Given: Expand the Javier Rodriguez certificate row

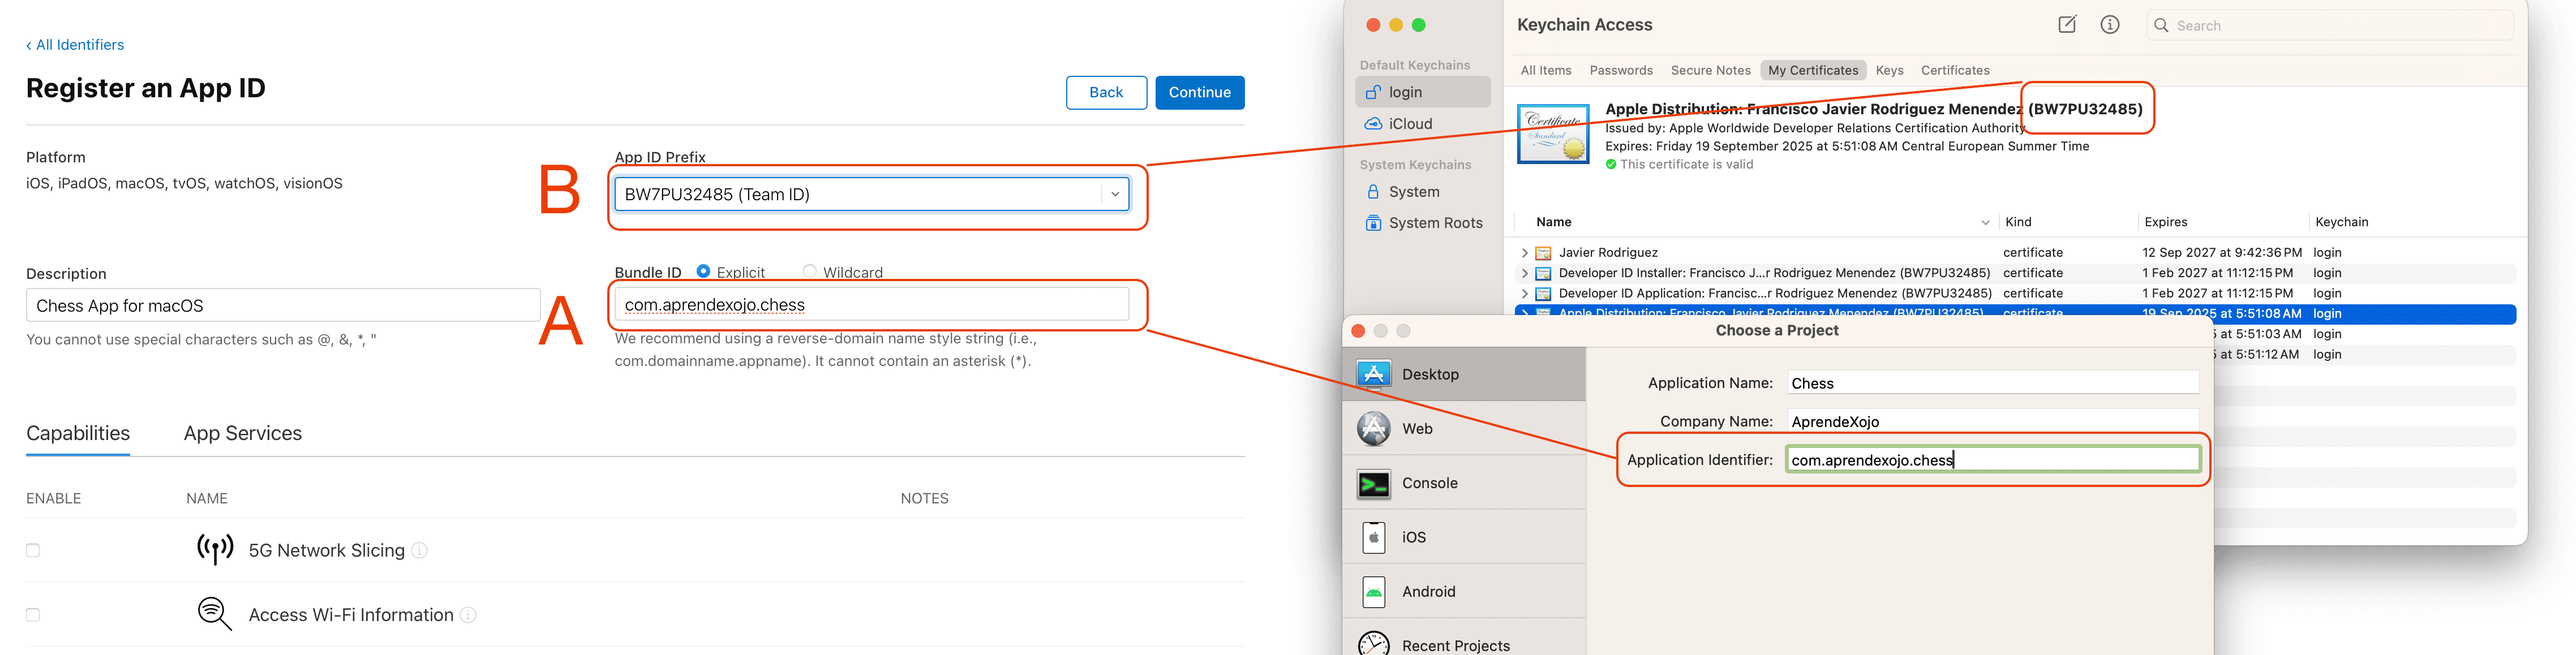Looking at the screenshot, I should (1524, 253).
